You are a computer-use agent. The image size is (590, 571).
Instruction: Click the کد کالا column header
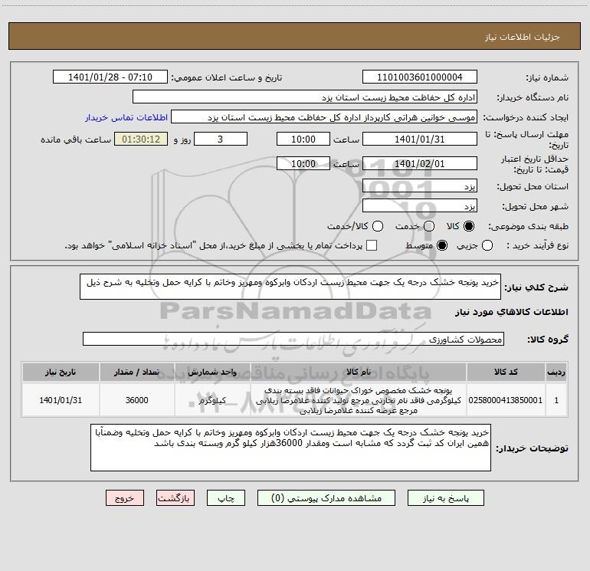pyautogui.click(x=506, y=372)
